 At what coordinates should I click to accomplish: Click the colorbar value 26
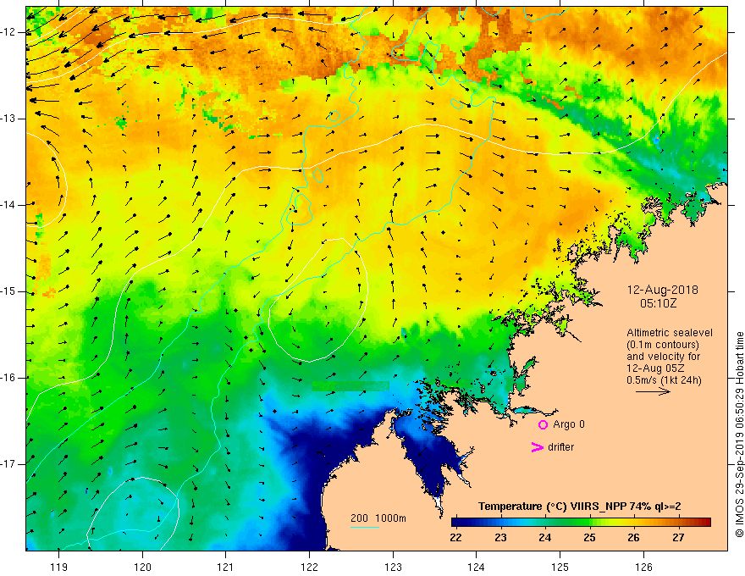pos(634,538)
